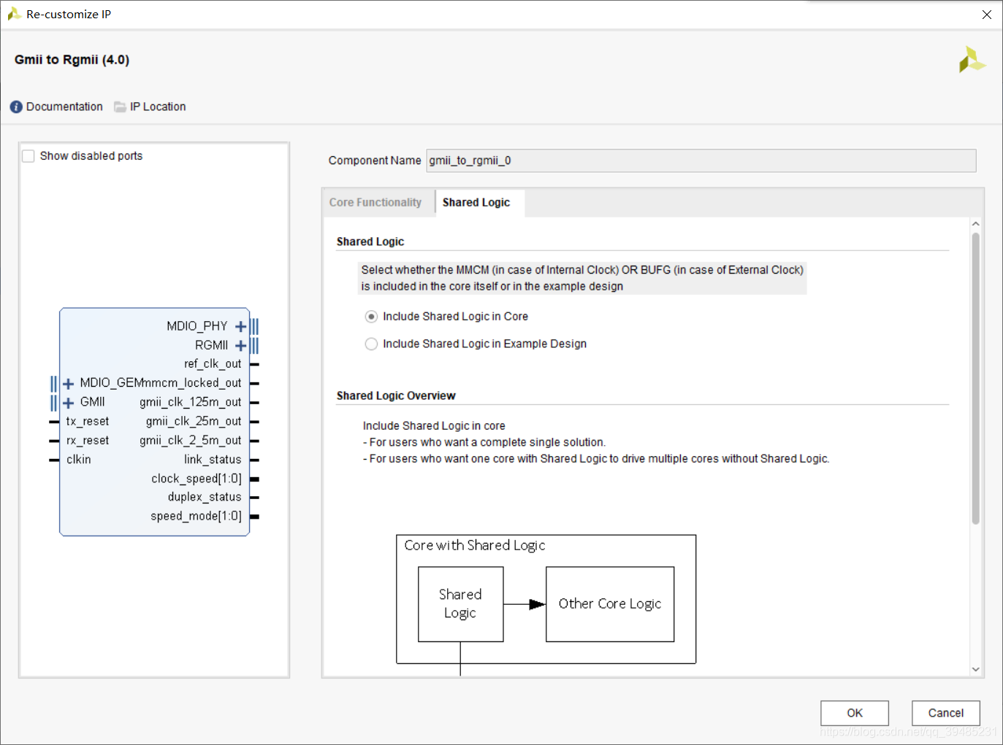Select Include Shared Logic in Example Design
The height and width of the screenshot is (745, 1003).
pyautogui.click(x=371, y=344)
